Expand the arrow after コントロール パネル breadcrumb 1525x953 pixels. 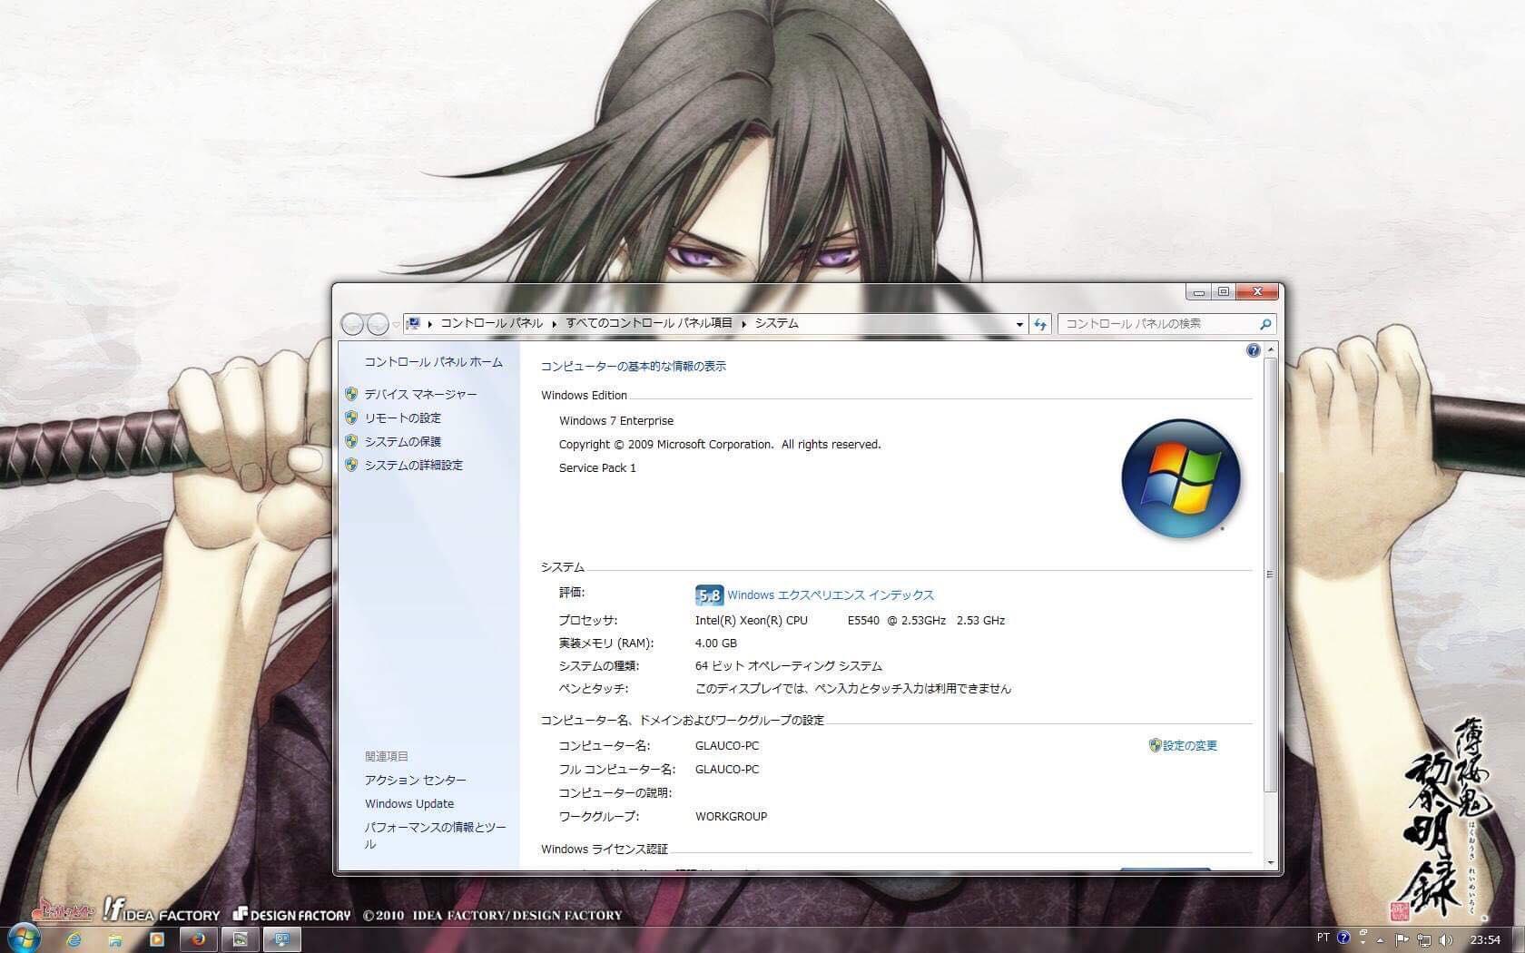pyautogui.click(x=555, y=324)
